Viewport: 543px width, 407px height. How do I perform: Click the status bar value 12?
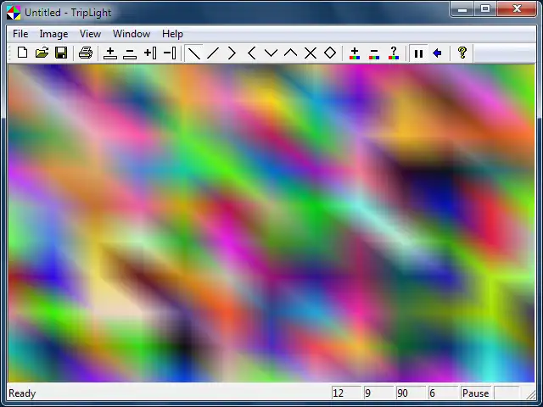click(x=346, y=393)
